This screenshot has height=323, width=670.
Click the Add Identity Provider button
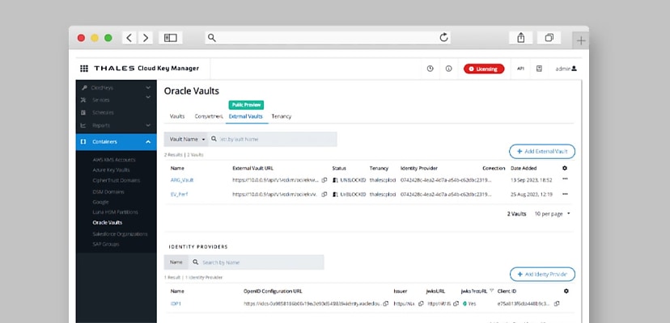[542, 275]
